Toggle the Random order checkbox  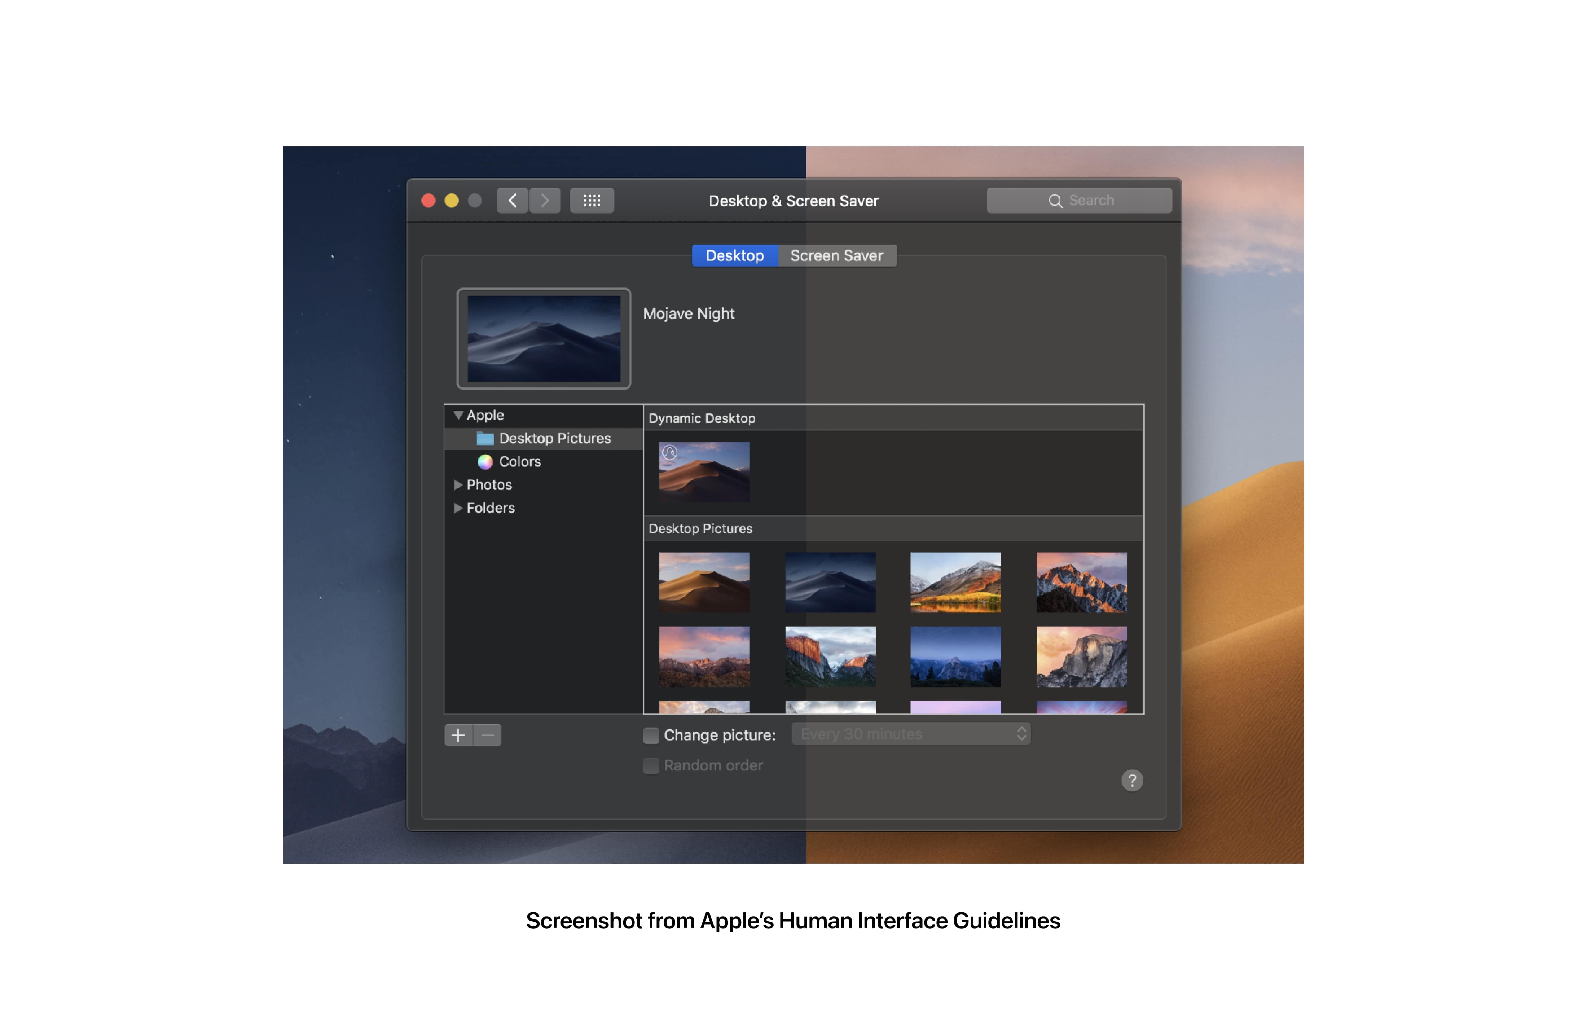point(650,765)
